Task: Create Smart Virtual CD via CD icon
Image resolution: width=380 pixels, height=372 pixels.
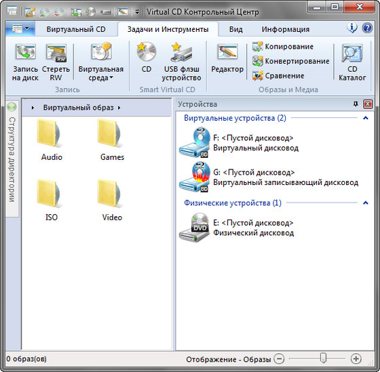Action: [147, 58]
